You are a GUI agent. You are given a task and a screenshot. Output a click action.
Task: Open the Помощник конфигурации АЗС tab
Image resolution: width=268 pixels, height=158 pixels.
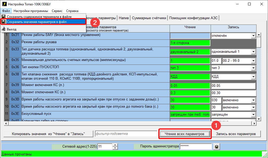[x=193, y=18]
